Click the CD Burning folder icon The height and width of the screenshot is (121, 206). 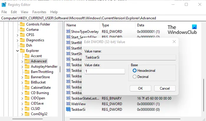27,93
